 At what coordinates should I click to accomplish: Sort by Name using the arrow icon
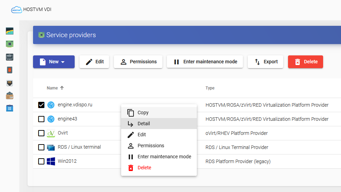[x=62, y=88]
